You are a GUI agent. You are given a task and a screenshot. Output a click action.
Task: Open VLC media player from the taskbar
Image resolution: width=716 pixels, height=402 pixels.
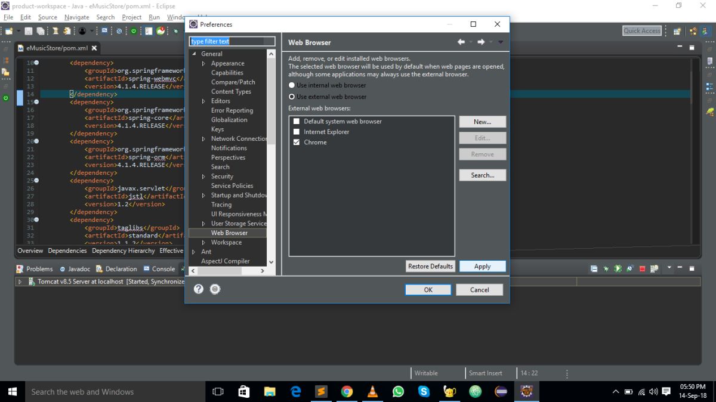click(372, 392)
